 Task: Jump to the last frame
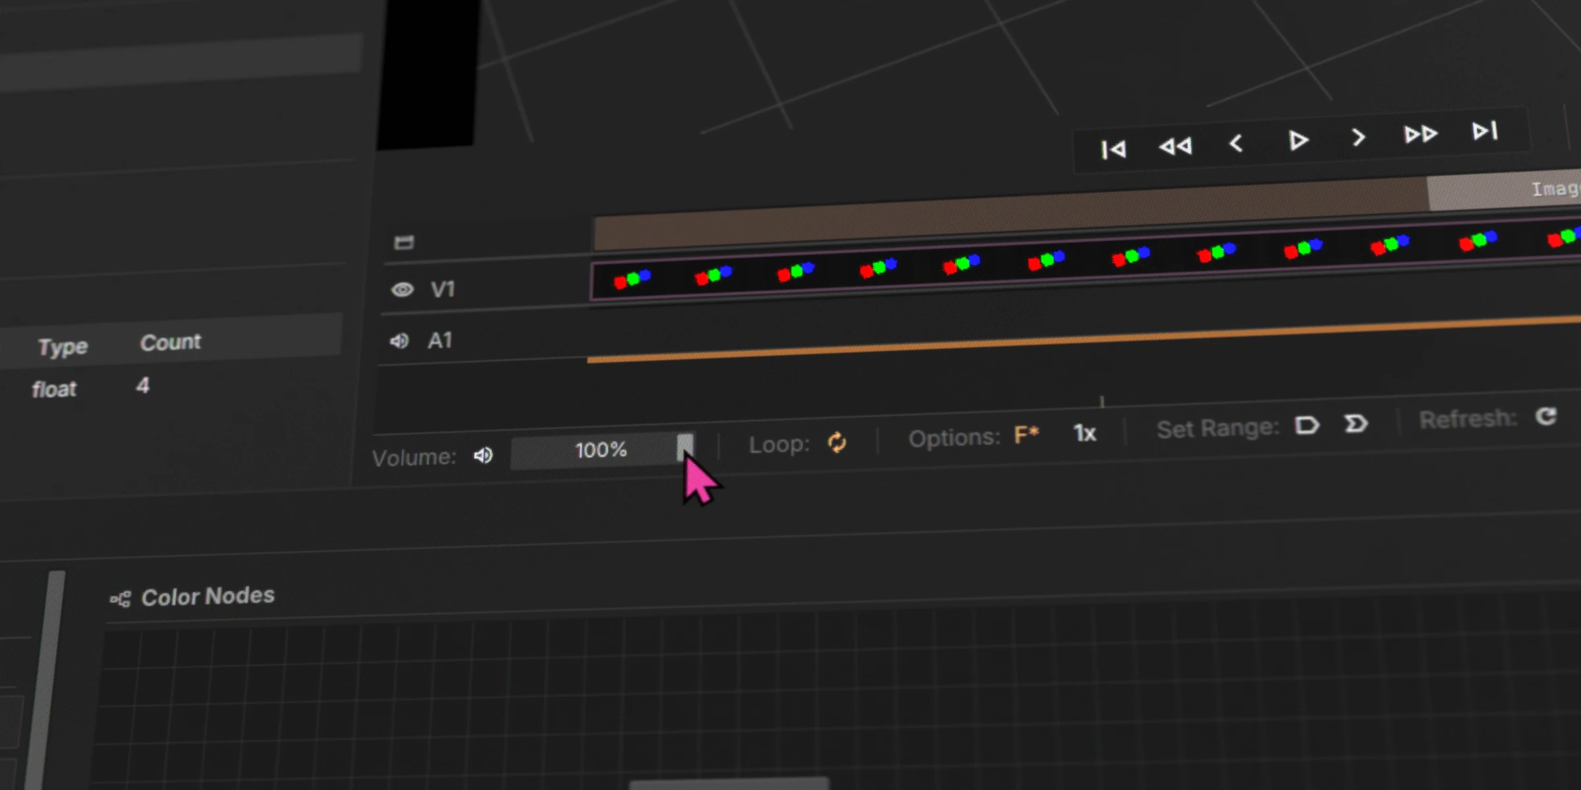(1484, 131)
